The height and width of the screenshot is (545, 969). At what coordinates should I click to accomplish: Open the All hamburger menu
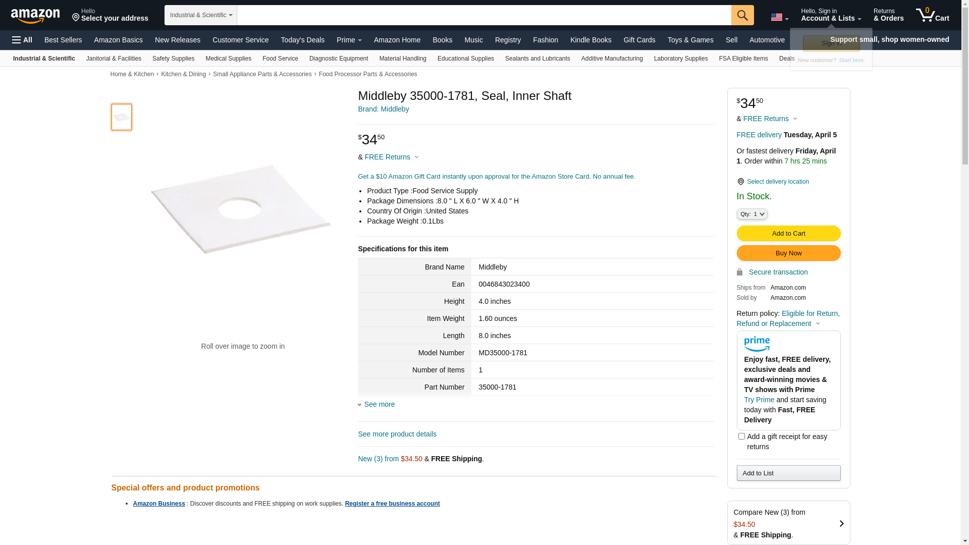pos(22,40)
